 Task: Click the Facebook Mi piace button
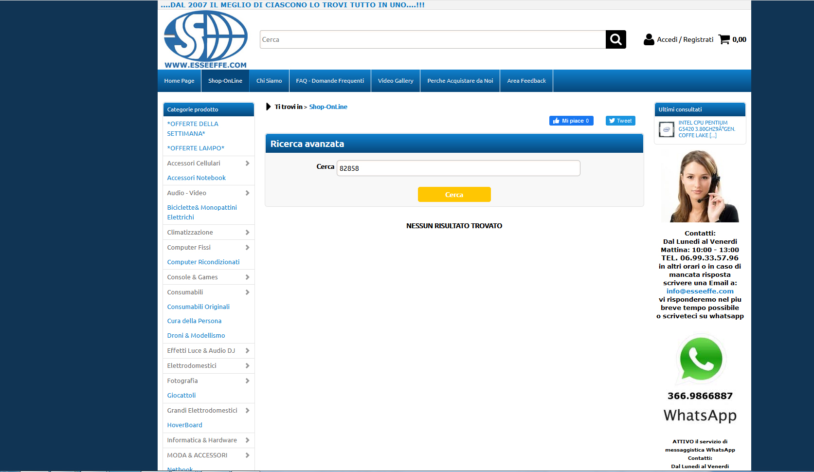click(x=571, y=121)
